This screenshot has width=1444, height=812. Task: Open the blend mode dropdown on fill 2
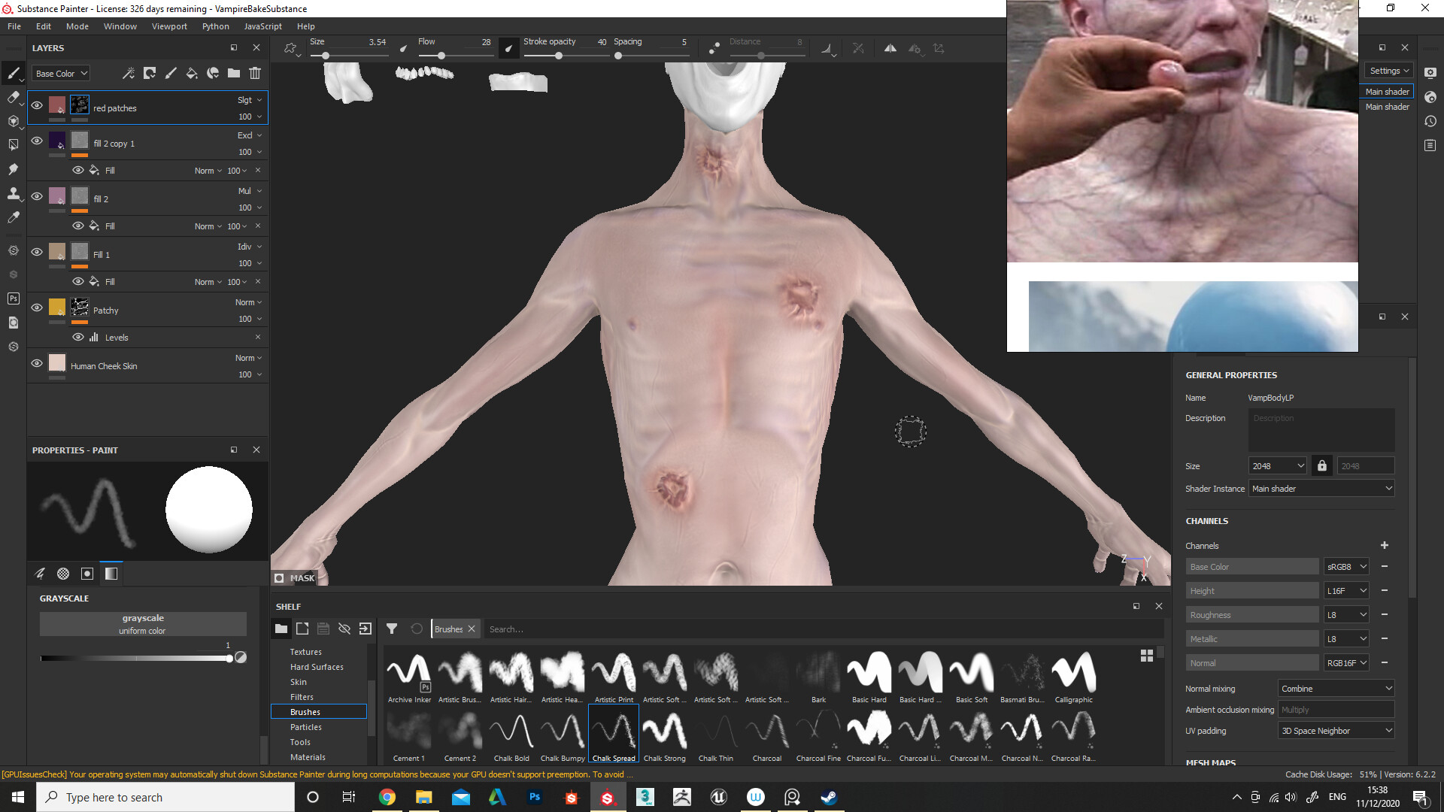click(x=248, y=191)
